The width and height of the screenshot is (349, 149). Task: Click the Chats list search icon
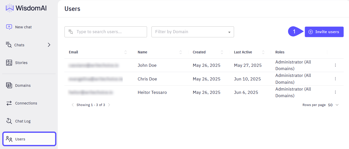coord(9,45)
